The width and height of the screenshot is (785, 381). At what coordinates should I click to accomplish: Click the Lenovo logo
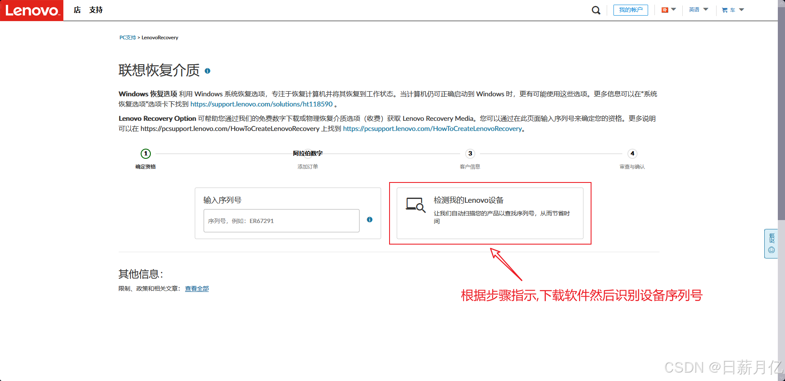(x=32, y=10)
